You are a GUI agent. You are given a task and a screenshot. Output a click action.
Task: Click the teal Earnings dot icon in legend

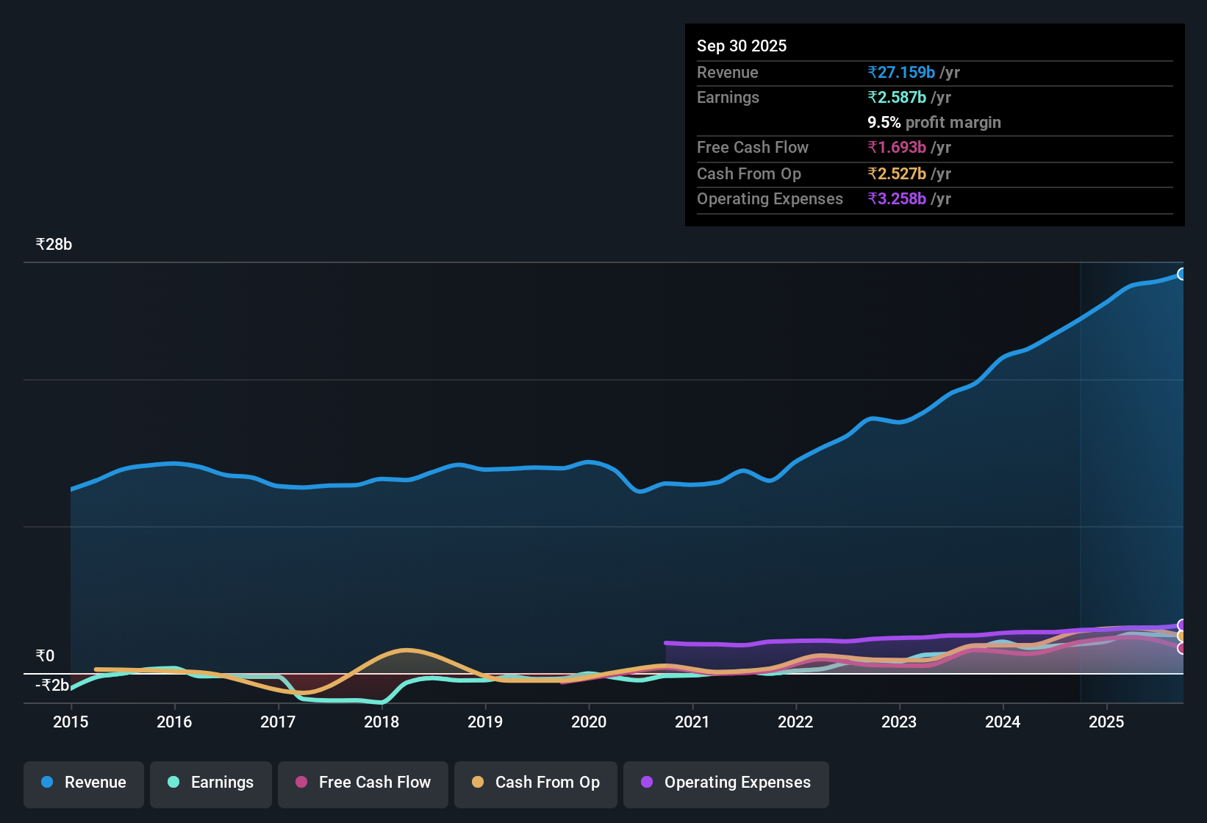[173, 783]
